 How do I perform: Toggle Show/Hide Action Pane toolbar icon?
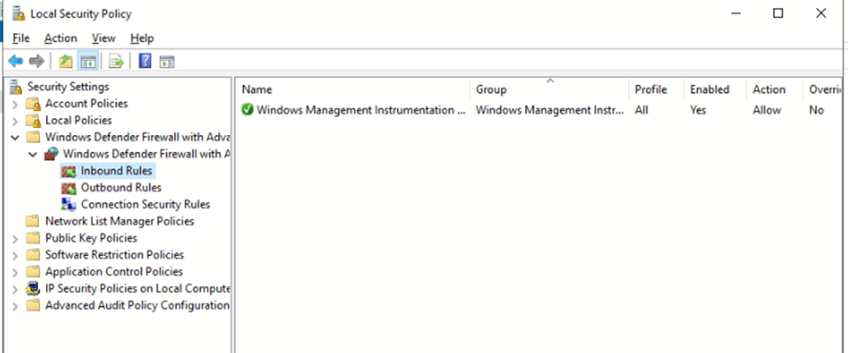coord(166,61)
